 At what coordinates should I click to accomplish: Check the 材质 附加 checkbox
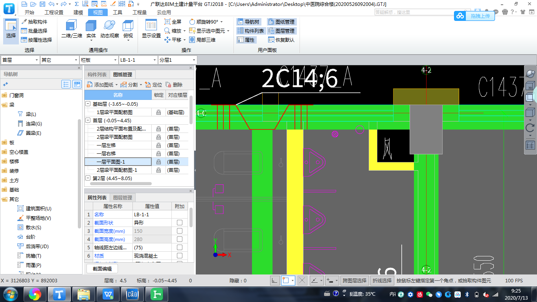click(180, 256)
